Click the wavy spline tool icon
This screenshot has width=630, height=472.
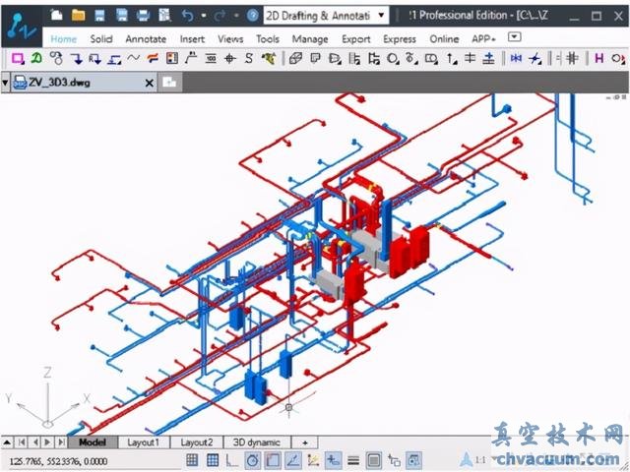pos(134,59)
